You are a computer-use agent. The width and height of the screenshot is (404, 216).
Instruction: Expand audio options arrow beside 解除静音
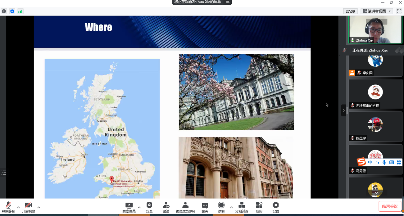(18, 207)
